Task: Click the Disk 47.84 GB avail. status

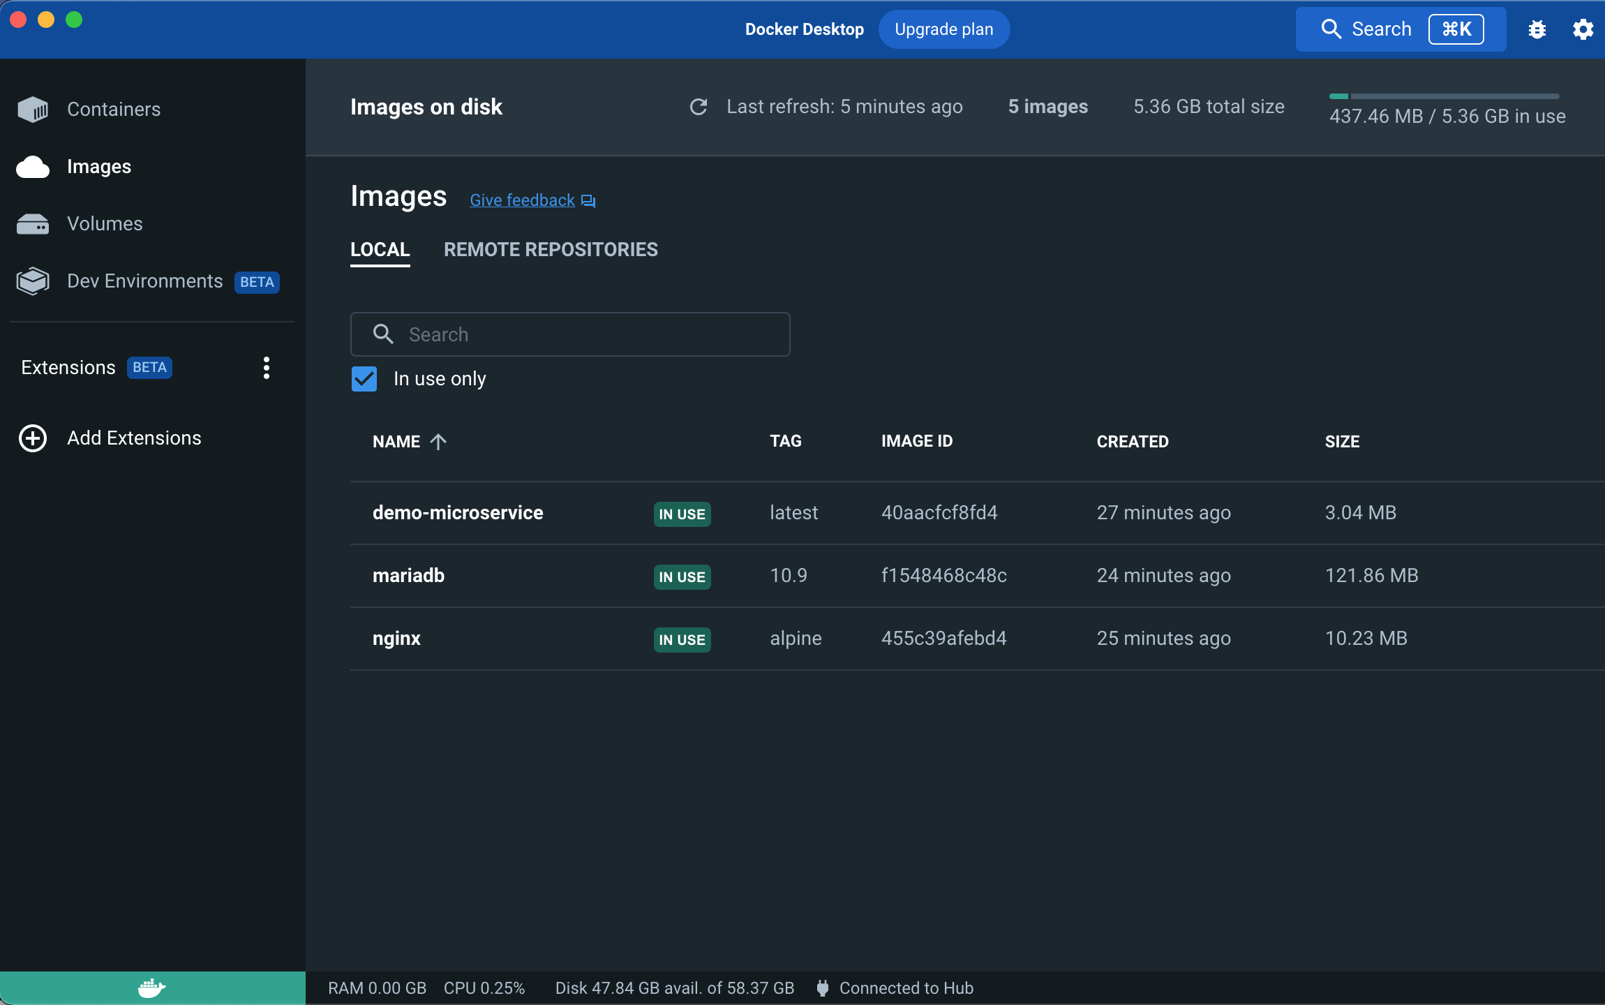Action: pos(675,988)
